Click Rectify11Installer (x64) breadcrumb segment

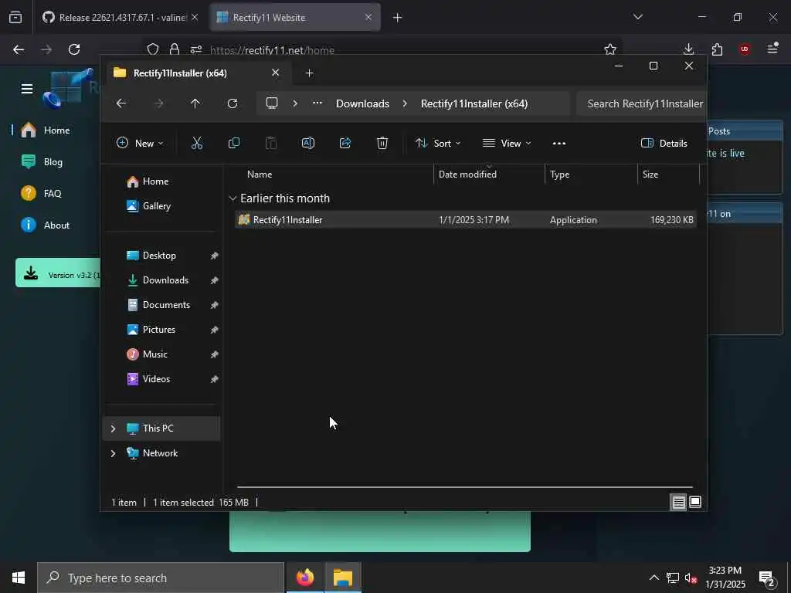[474, 103]
